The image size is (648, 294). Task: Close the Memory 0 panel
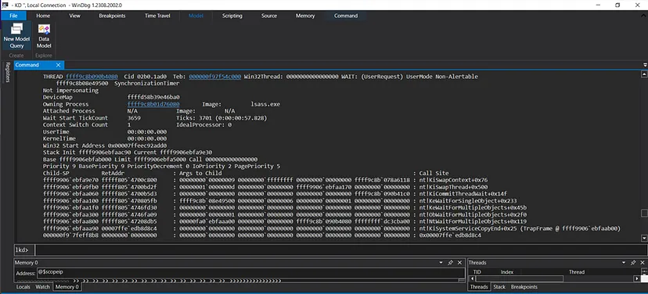[460, 263]
